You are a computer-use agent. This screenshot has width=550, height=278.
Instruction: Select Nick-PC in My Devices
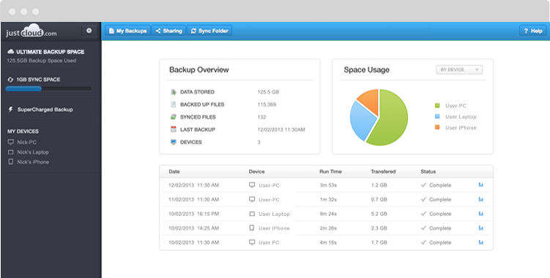(x=26, y=143)
